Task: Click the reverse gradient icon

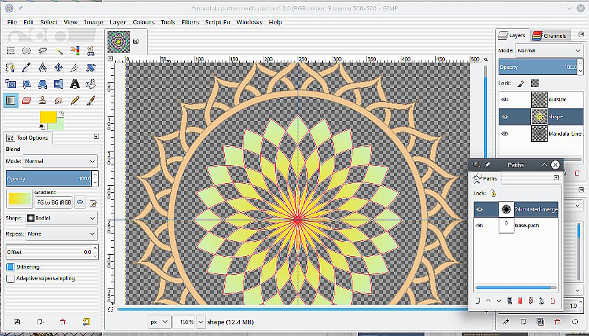Action: (80, 202)
